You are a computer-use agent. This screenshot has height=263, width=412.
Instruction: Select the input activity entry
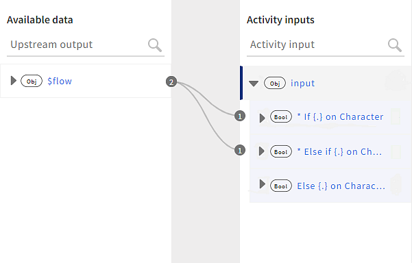tap(326, 83)
